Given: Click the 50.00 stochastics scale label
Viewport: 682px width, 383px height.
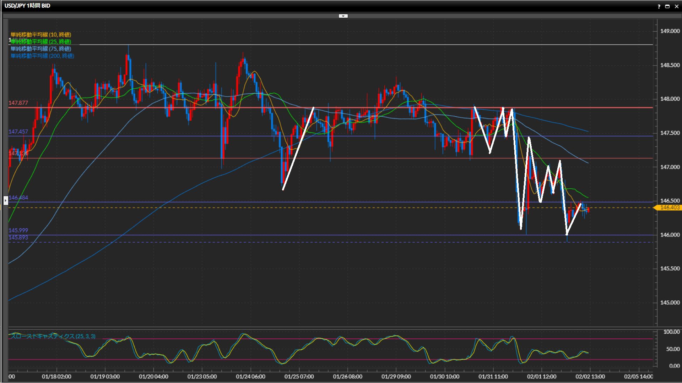Looking at the screenshot, I should coord(672,349).
